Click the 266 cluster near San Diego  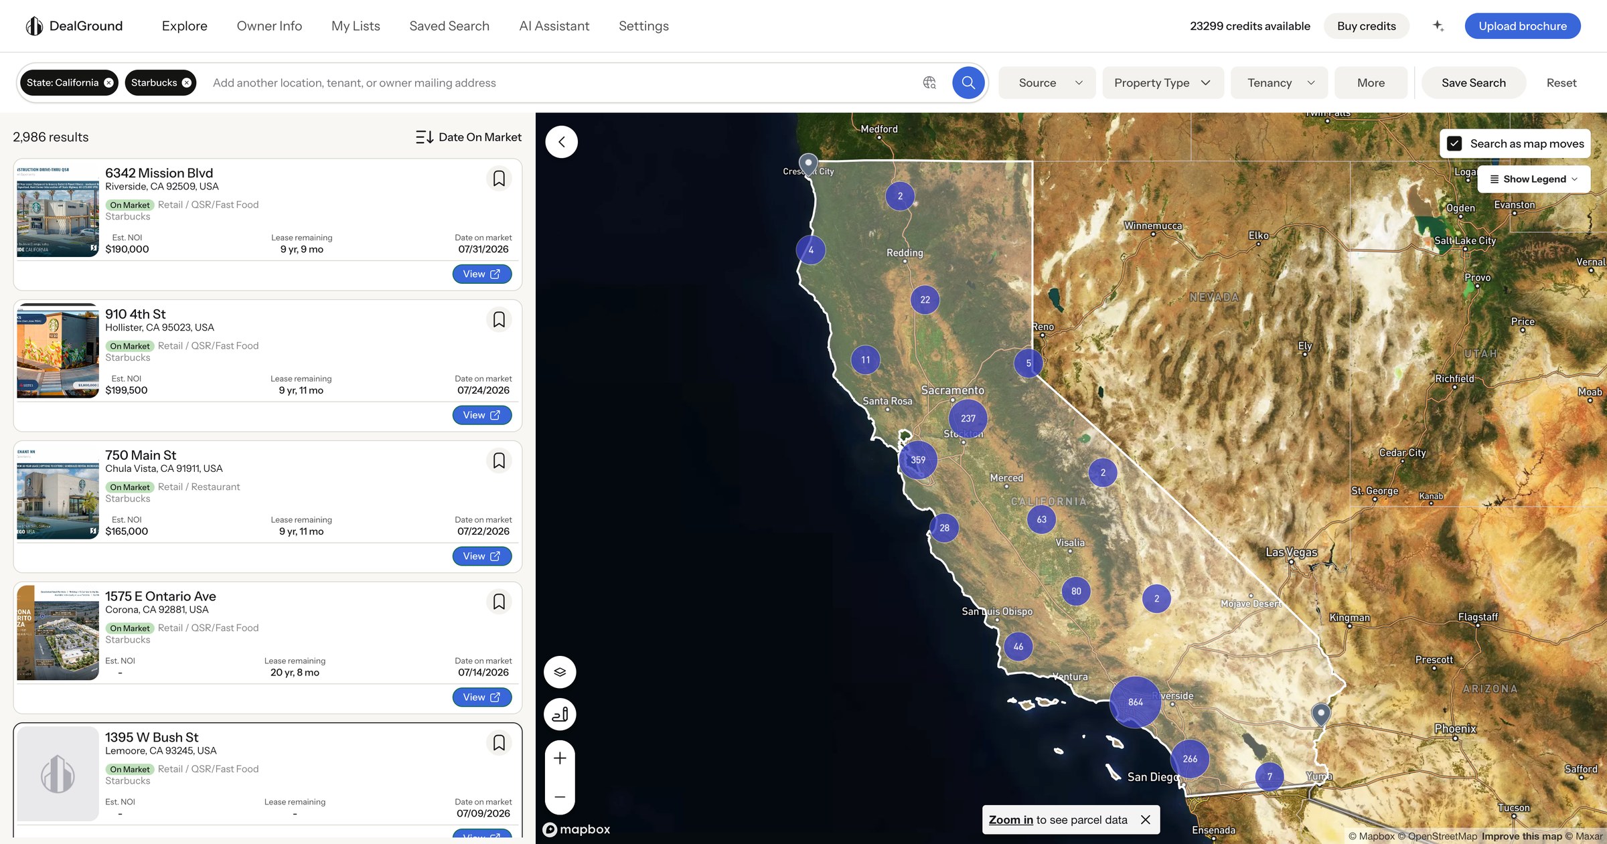(1190, 759)
